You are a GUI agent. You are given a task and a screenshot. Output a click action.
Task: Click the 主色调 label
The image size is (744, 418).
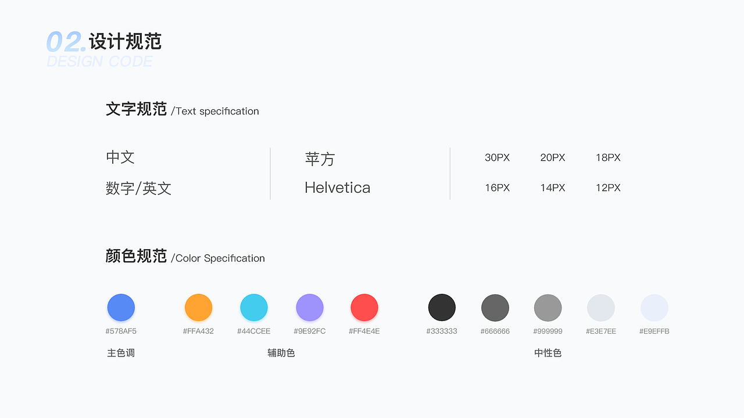pos(121,353)
